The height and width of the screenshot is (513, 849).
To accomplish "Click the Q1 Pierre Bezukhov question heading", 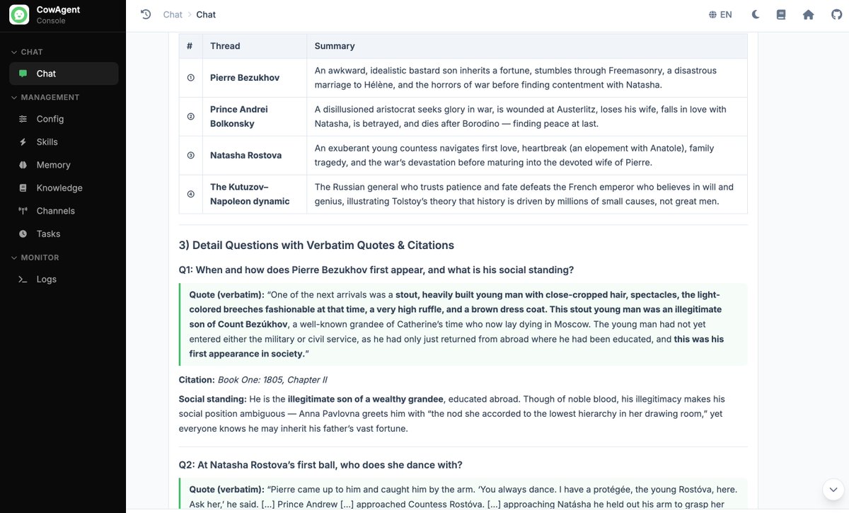I will tap(376, 270).
